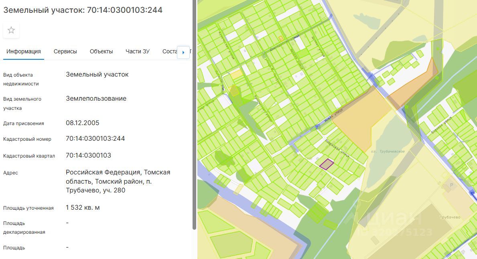Viewport: 477px width, 259px height.
Task: Select the partially hidden Состав tab
Action: (x=169, y=51)
